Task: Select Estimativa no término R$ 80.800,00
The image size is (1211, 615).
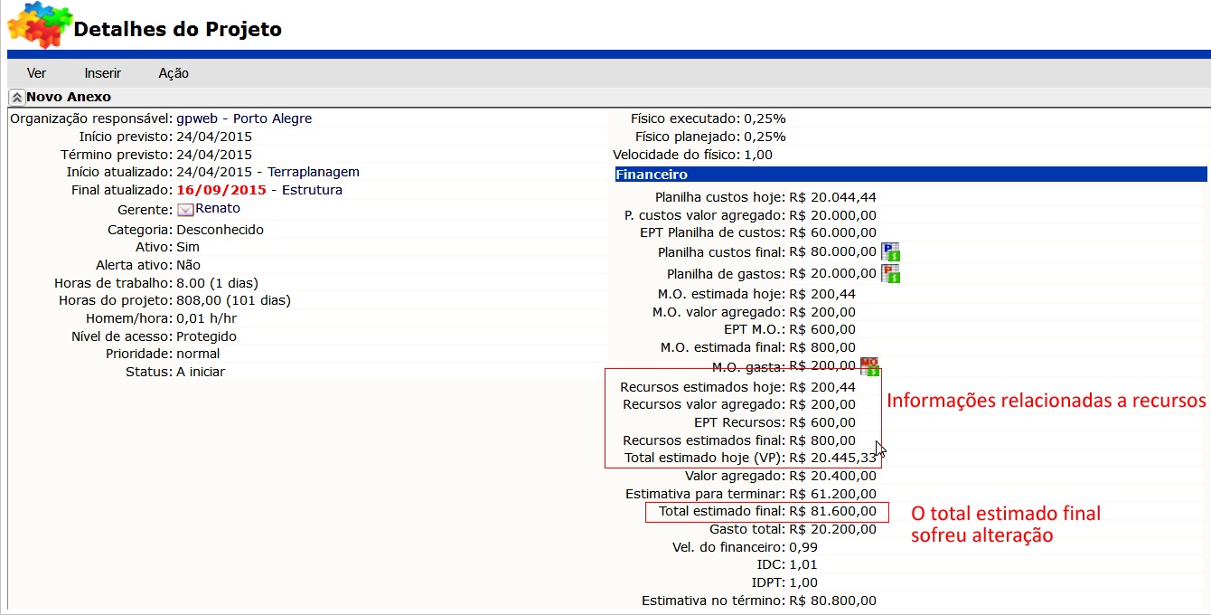Action: (832, 601)
